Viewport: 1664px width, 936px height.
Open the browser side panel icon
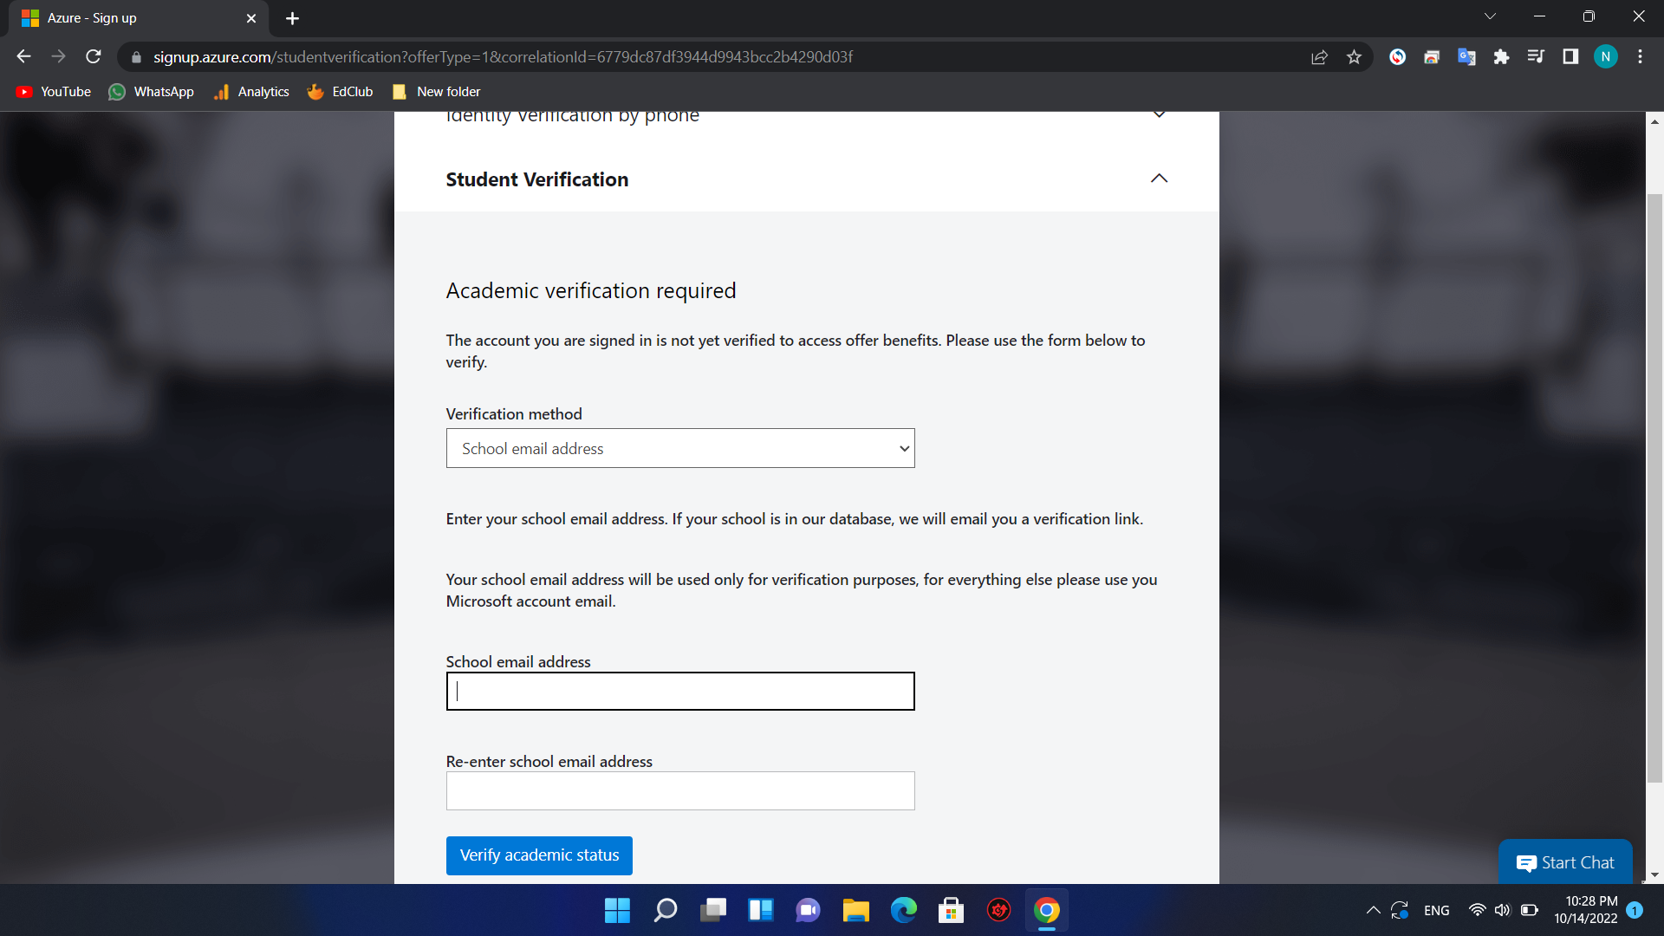coord(1570,57)
